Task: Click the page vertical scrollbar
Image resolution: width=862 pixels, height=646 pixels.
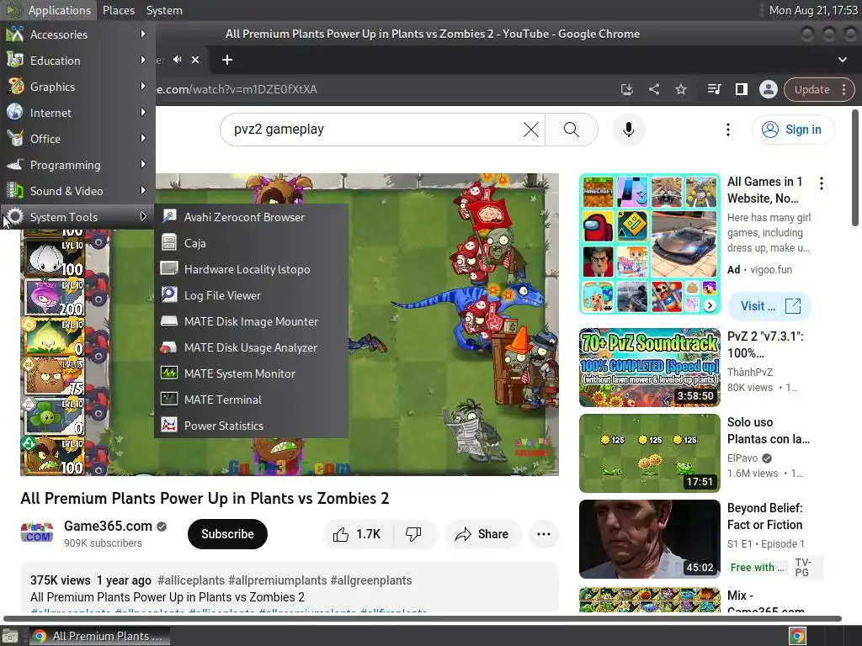Action: [x=855, y=167]
